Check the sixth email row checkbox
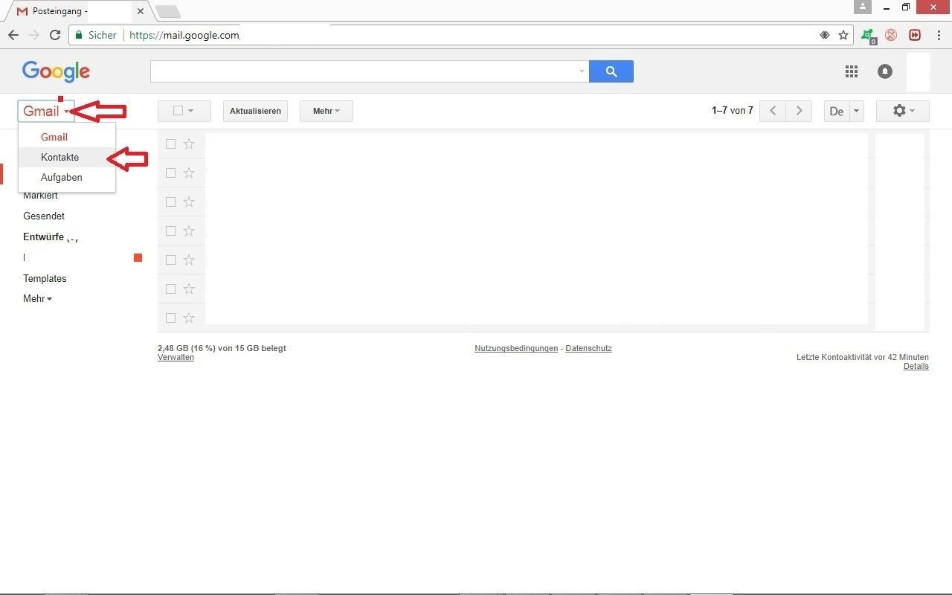Image resolution: width=952 pixels, height=595 pixels. click(x=171, y=289)
